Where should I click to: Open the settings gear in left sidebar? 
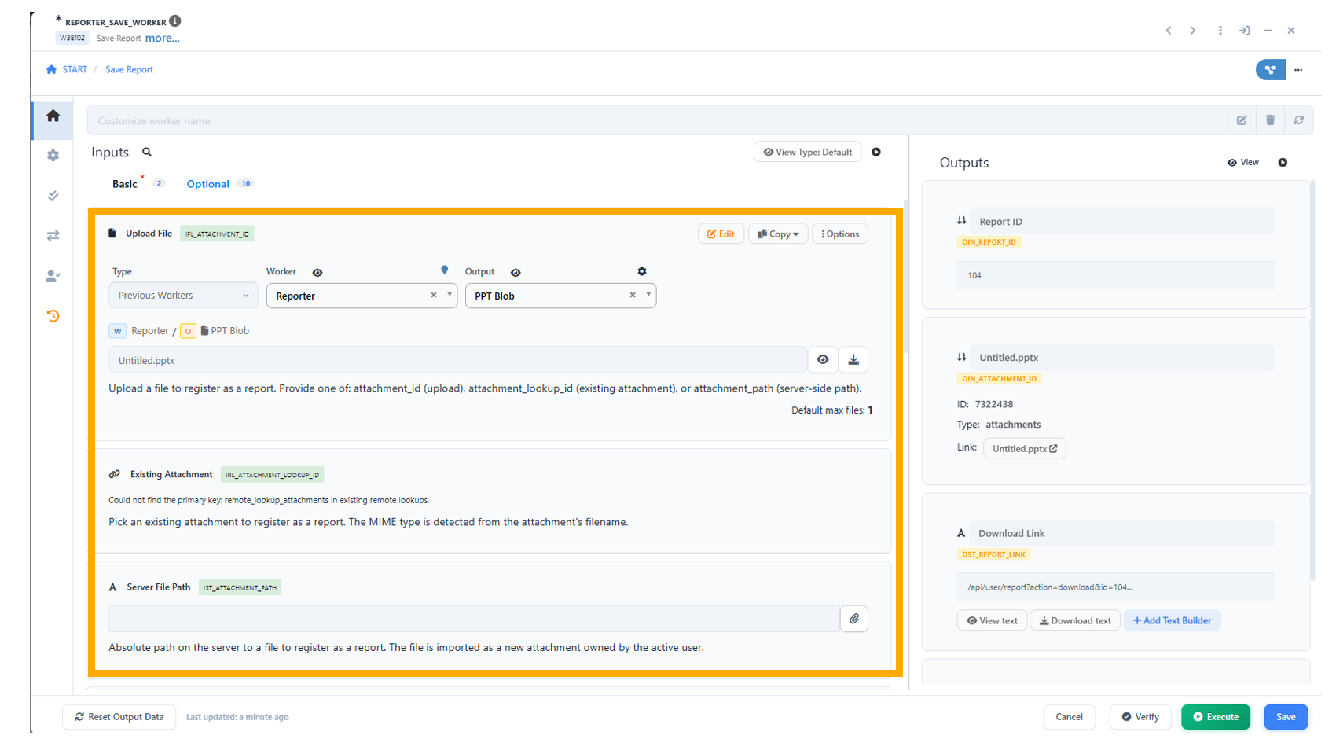pos(53,156)
